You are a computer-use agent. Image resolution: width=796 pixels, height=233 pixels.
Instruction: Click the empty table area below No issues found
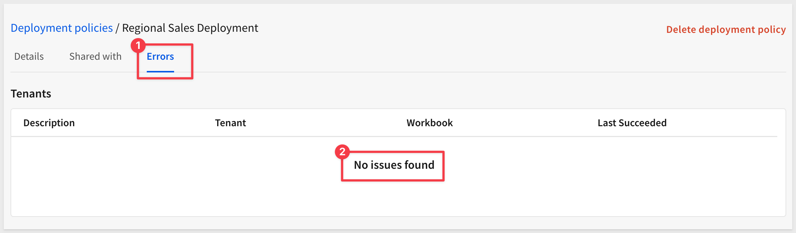[394, 200]
